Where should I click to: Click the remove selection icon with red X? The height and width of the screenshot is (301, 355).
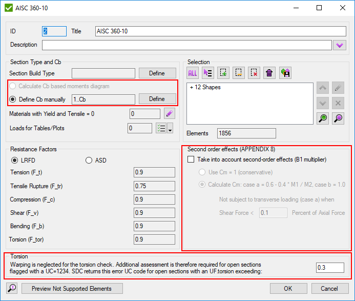pos(254,73)
